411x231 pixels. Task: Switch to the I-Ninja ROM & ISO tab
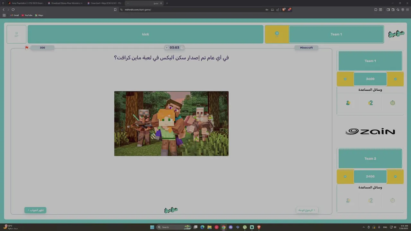(x=104, y=3)
